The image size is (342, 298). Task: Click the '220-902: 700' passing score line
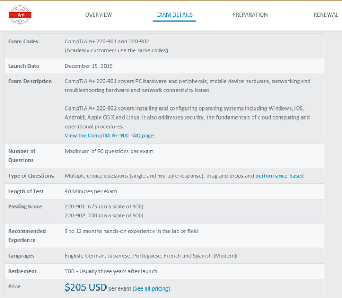click(x=104, y=216)
